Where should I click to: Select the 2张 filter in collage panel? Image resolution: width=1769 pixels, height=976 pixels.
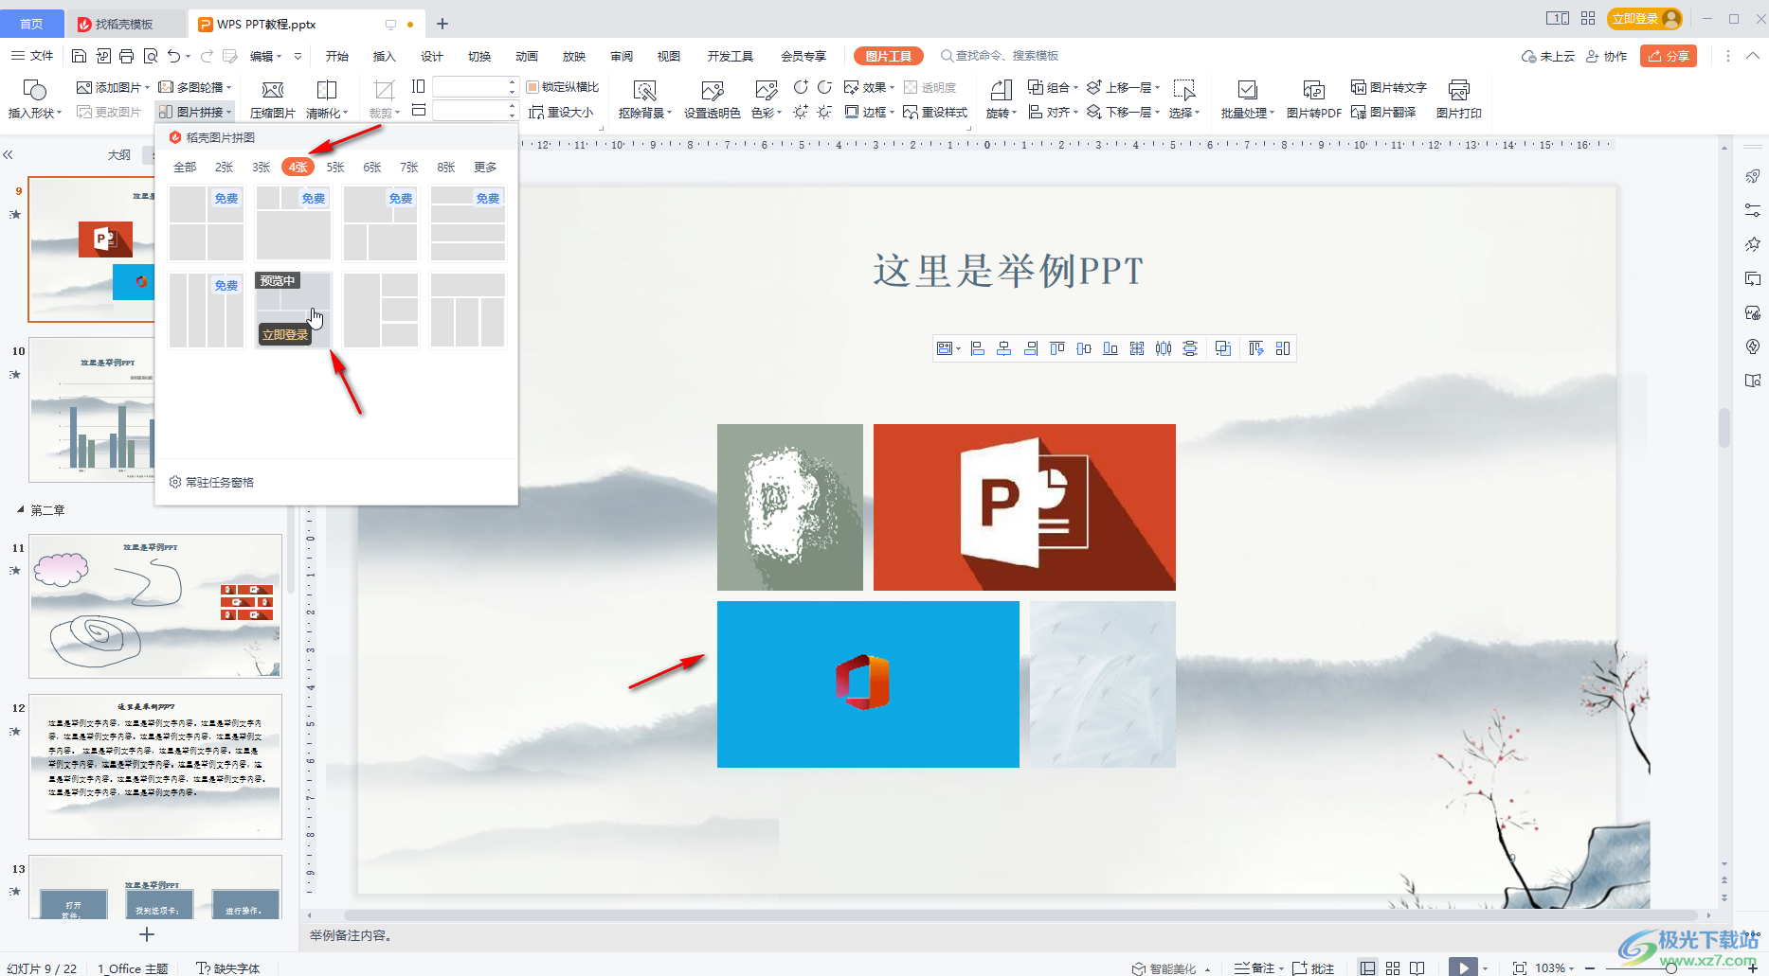pyautogui.click(x=224, y=167)
